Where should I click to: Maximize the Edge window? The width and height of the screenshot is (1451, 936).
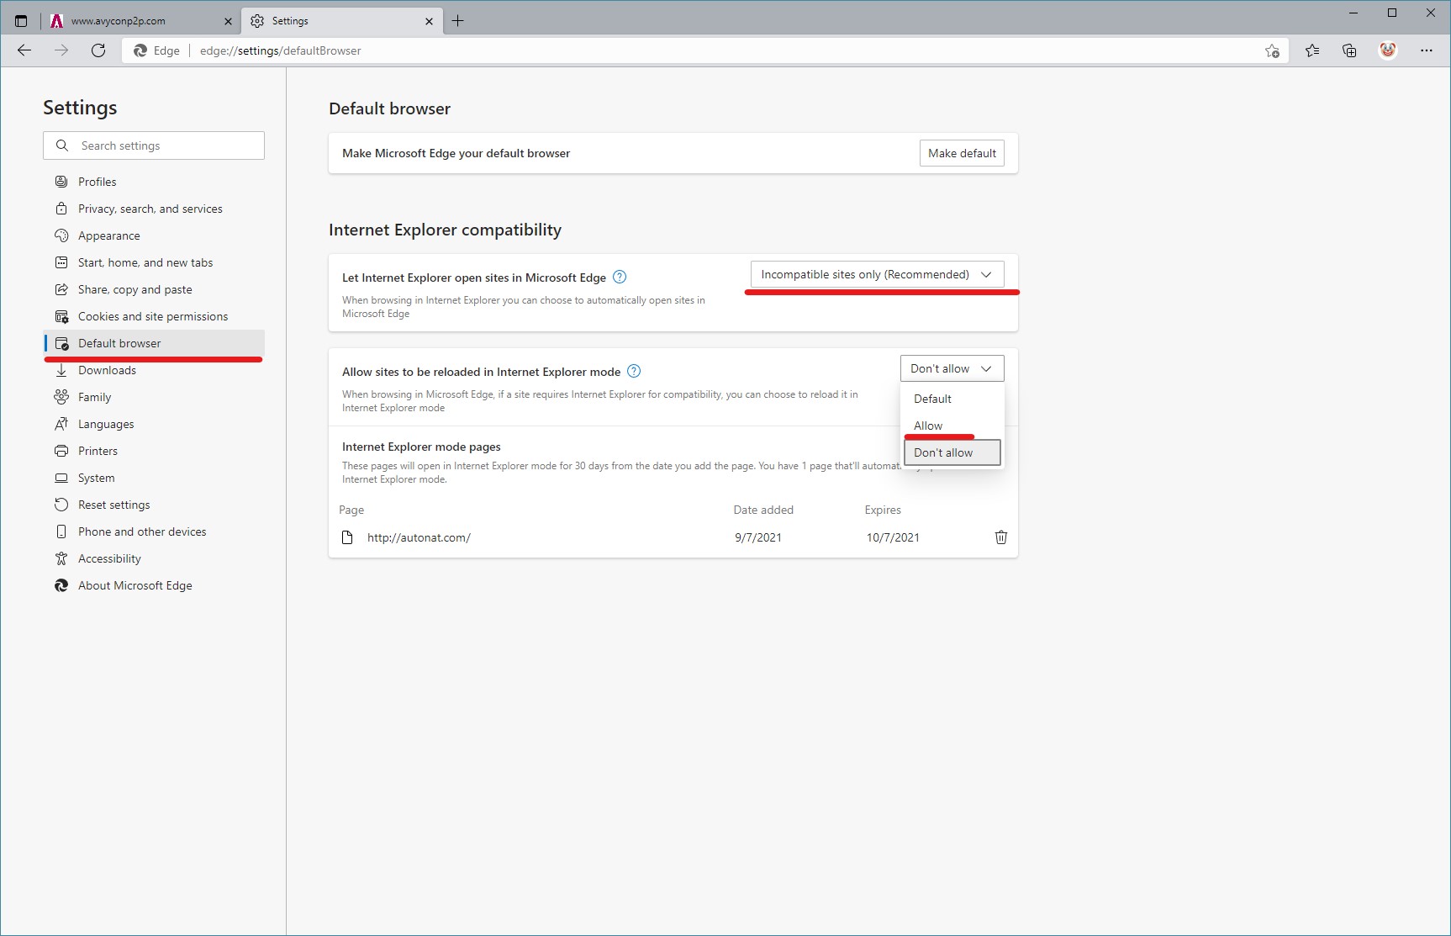[x=1392, y=13]
